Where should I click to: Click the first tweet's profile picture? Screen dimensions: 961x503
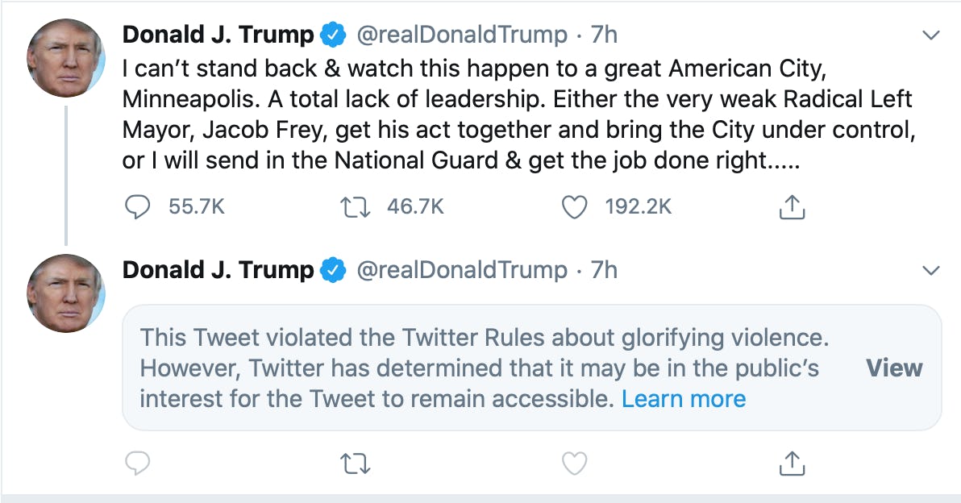[x=66, y=57]
